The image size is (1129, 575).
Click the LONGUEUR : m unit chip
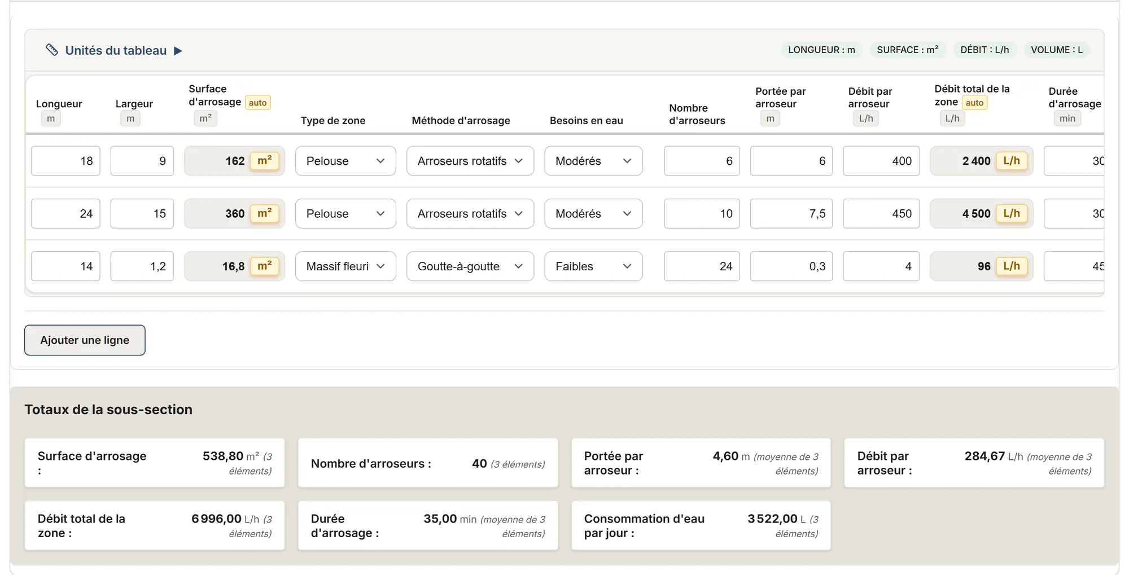coord(821,50)
